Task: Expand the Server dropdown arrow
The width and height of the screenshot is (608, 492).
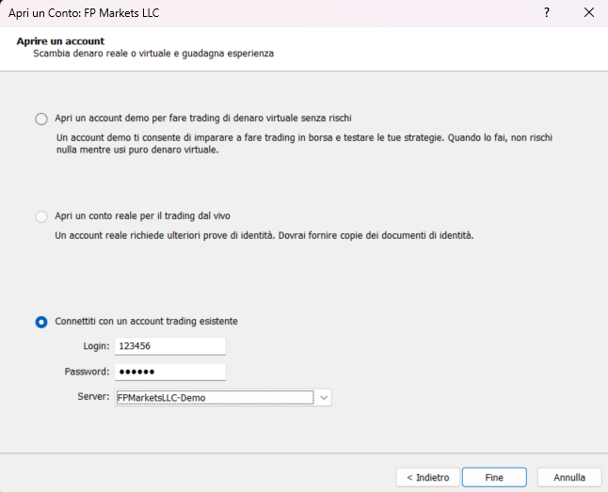Action: coord(323,398)
